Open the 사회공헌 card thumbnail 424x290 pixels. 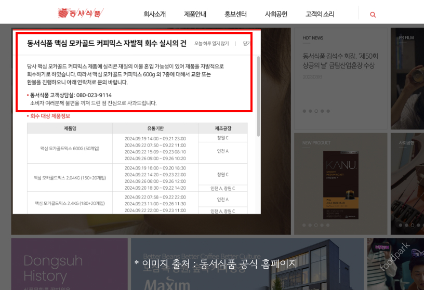[407, 184]
